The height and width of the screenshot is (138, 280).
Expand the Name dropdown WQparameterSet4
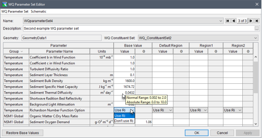coord(221,21)
